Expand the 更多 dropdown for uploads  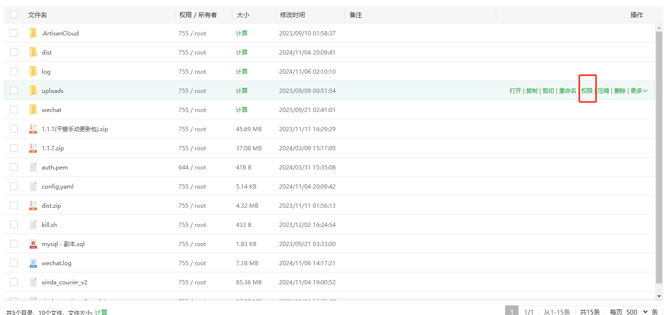point(639,90)
